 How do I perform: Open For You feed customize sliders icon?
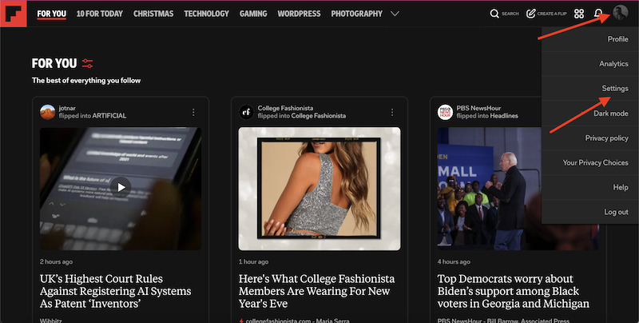[87, 63]
